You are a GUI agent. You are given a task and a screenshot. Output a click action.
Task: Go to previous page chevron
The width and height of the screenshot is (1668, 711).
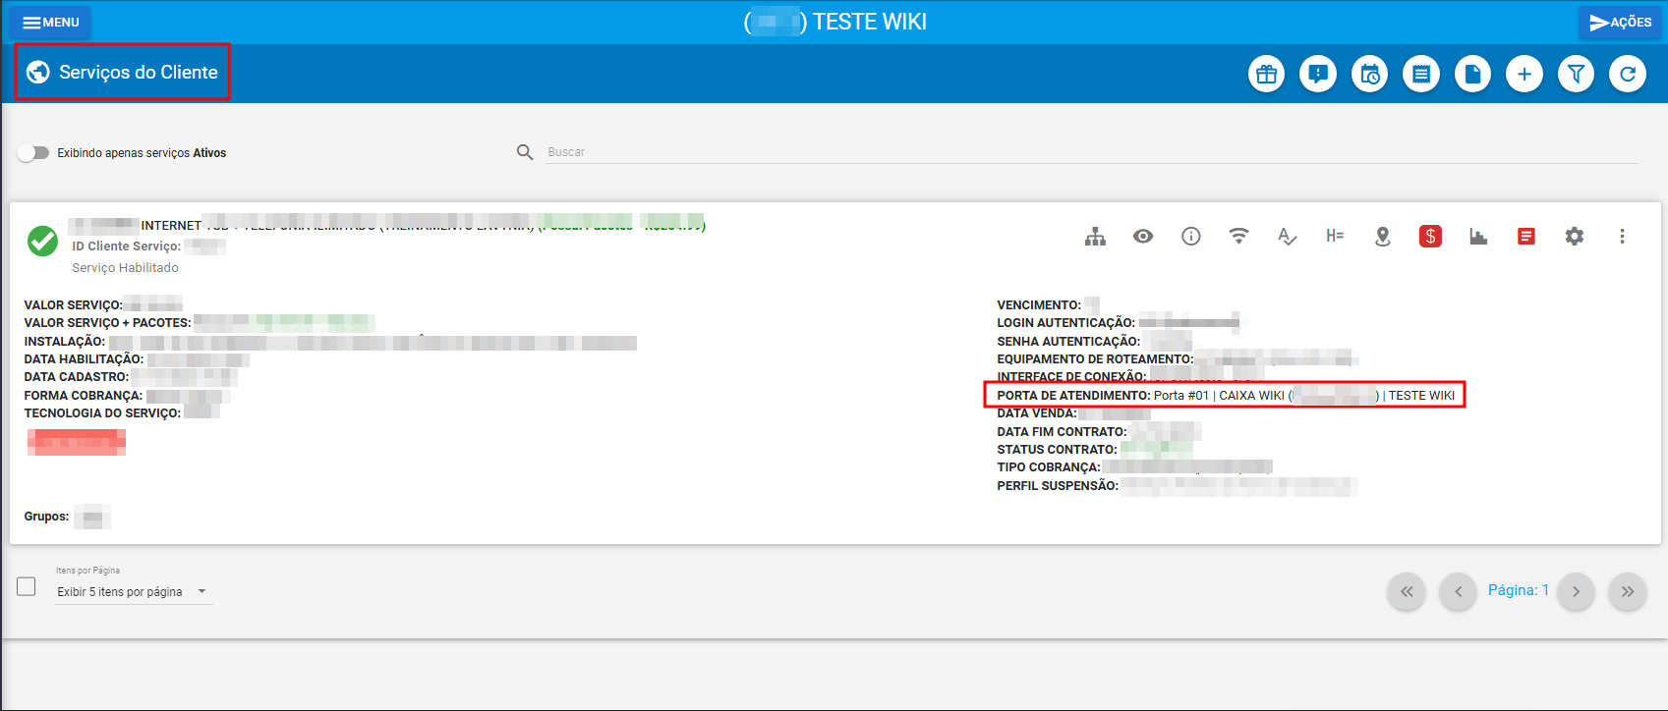[1458, 591]
